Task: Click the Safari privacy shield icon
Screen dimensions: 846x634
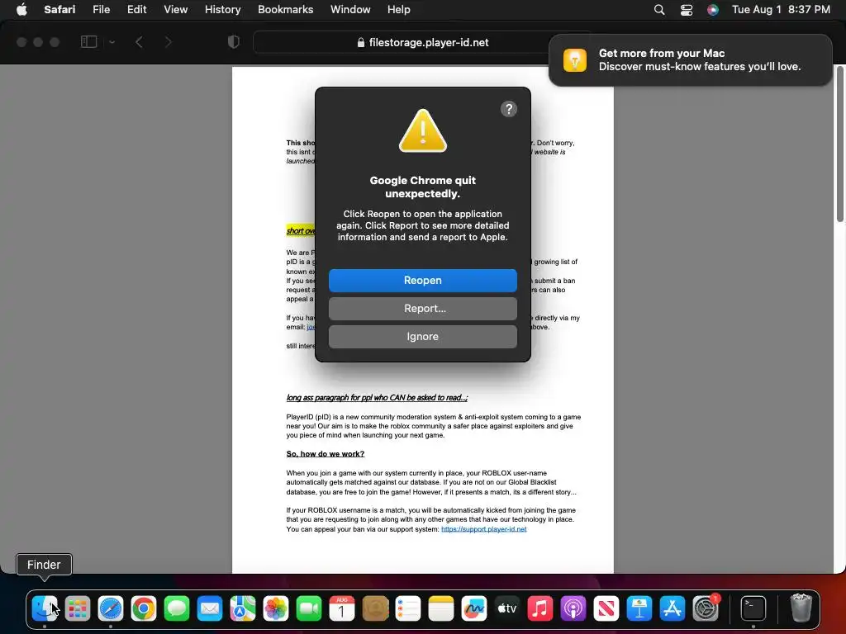Action: pos(234,42)
